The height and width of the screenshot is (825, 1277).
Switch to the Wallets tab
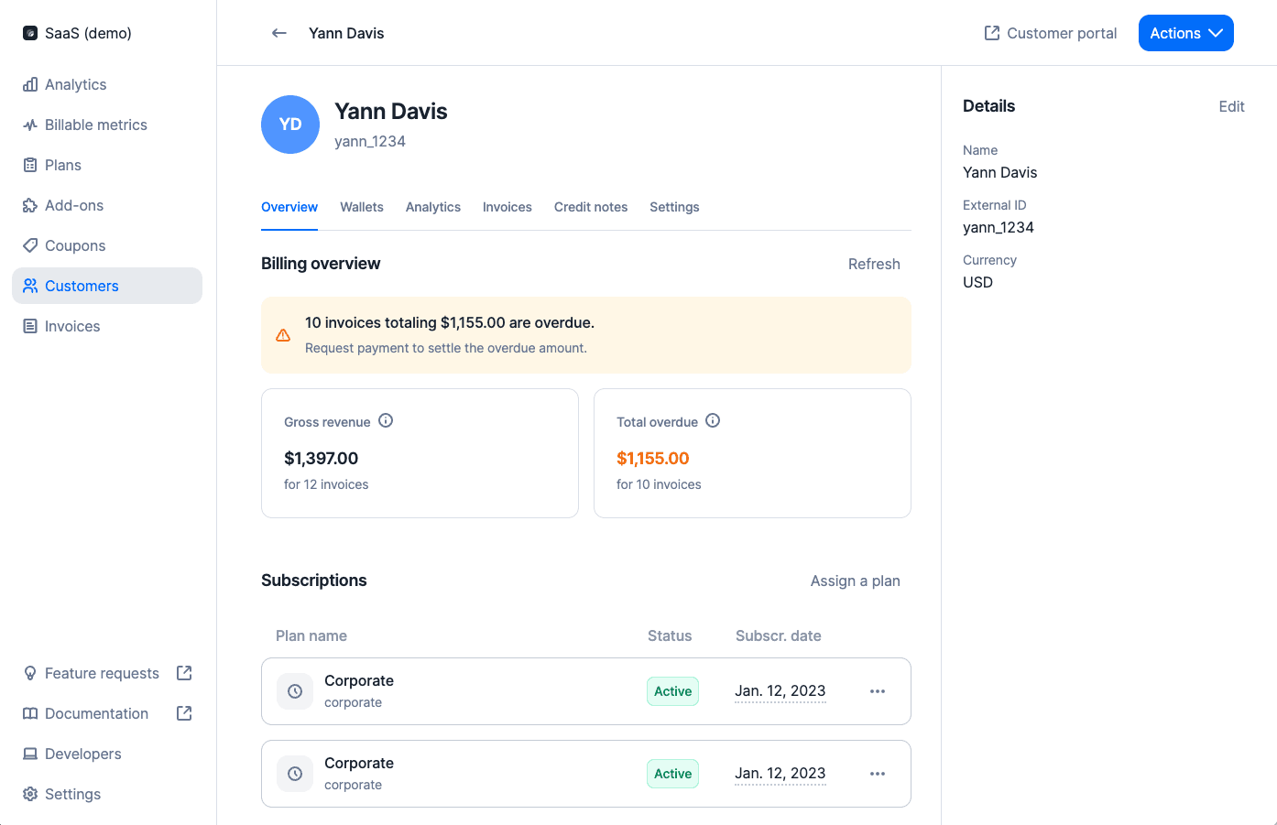pos(362,207)
